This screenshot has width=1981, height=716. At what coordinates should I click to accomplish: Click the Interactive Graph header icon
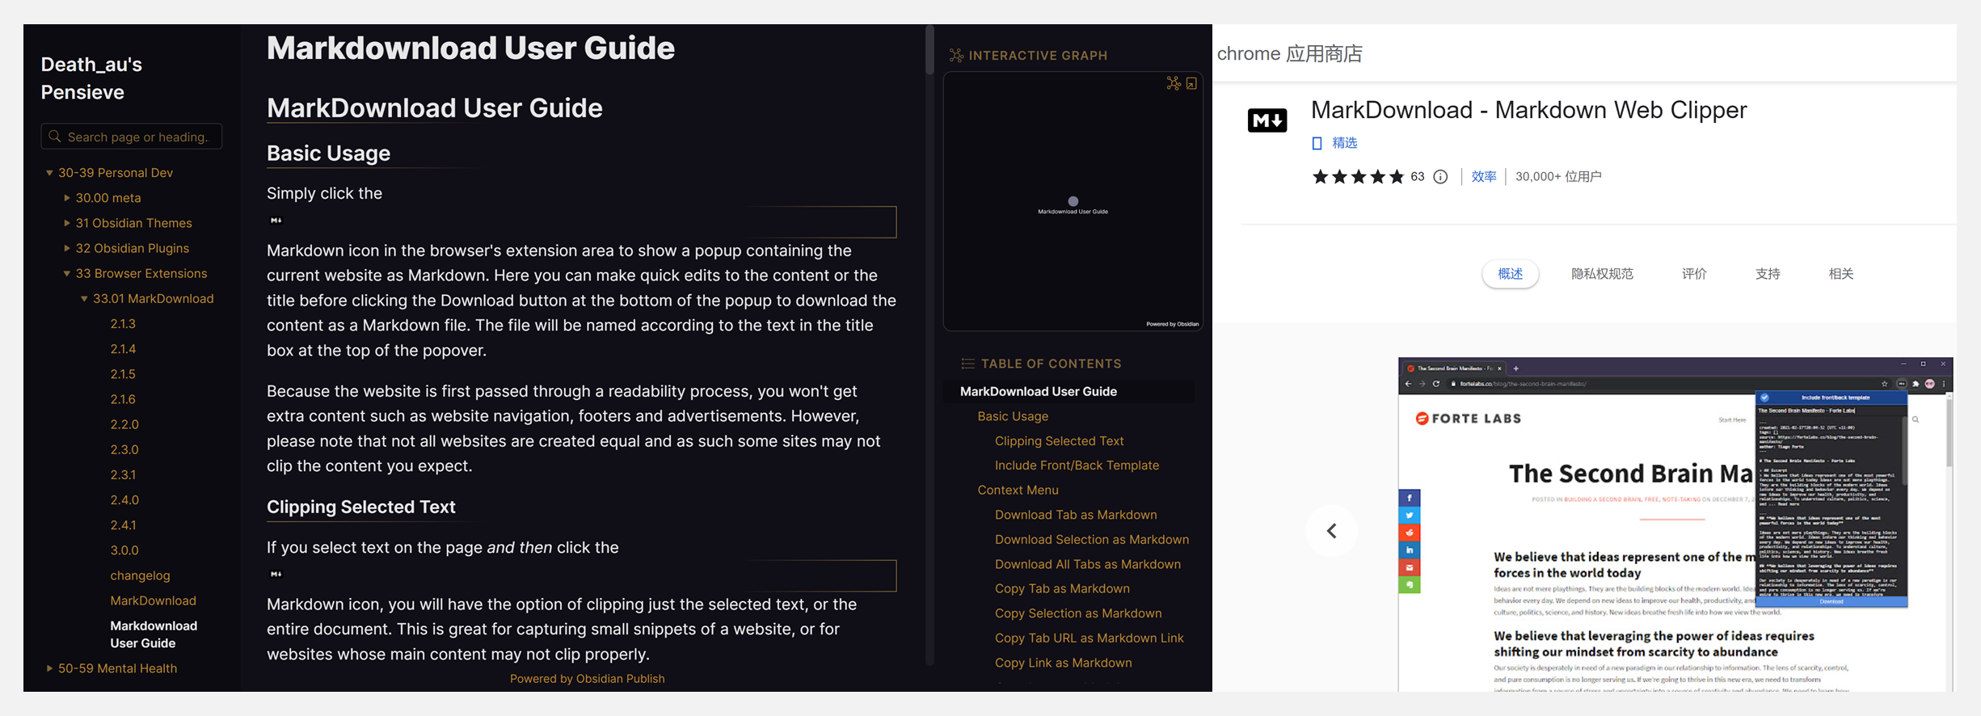click(x=956, y=55)
